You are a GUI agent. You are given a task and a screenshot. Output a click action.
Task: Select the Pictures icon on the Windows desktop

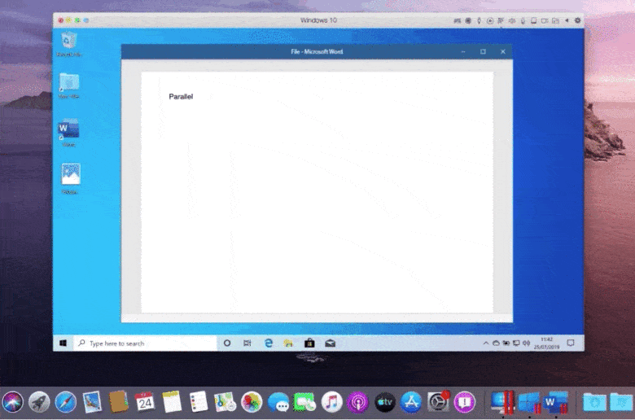tap(71, 178)
